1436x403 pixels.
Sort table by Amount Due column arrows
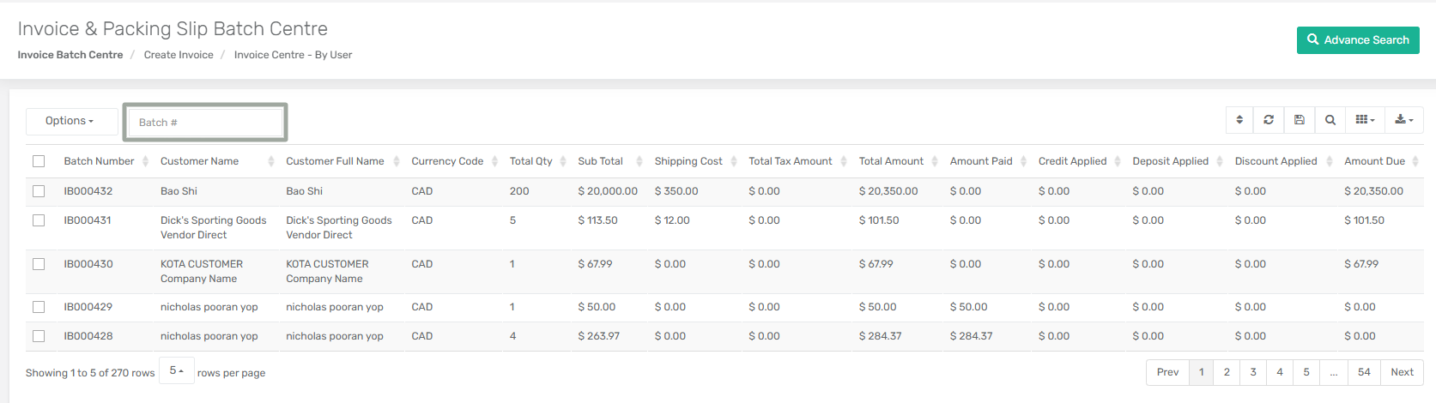coord(1415,161)
